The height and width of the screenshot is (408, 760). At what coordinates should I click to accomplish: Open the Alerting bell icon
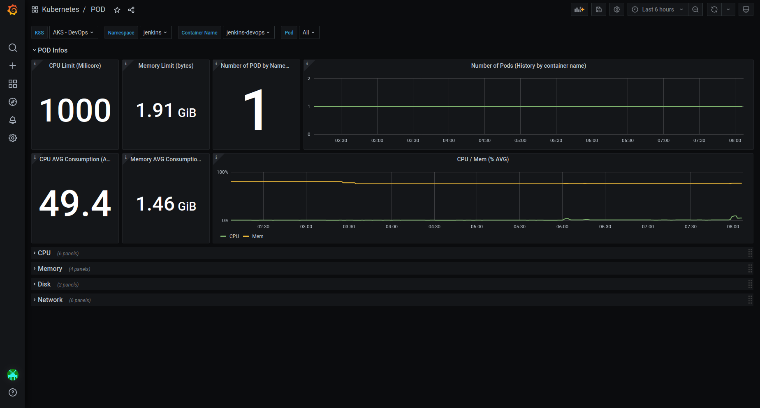[13, 120]
